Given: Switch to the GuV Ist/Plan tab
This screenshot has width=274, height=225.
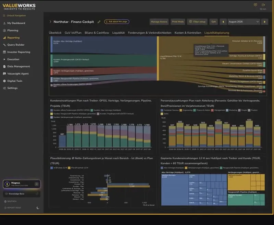Looking at the screenshot, I should point(73,33).
